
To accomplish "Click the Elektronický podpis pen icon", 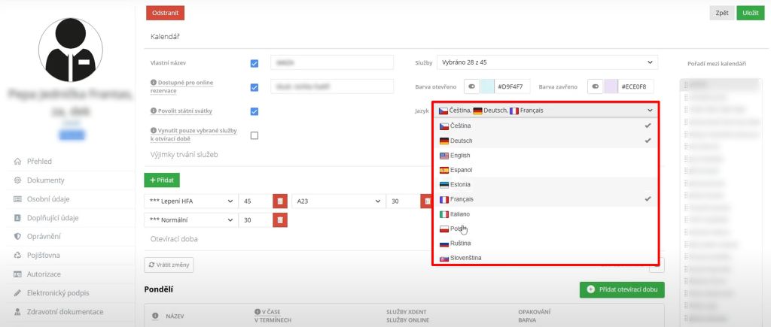I will 17,292.
